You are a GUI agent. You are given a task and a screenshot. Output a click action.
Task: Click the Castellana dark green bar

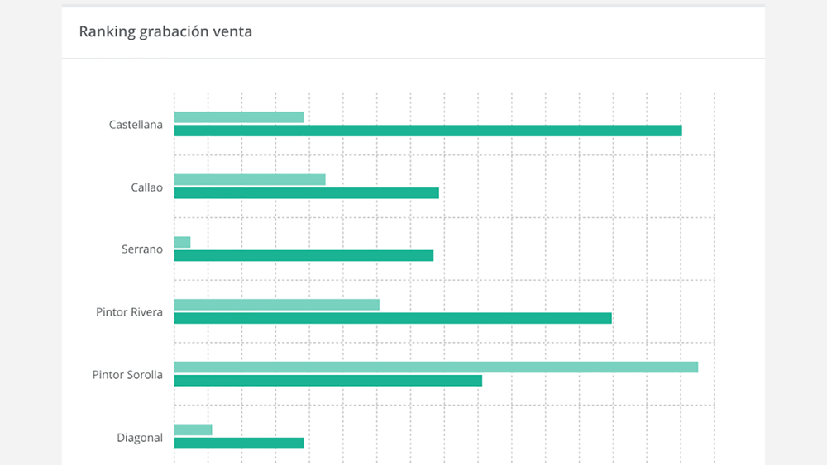(428, 130)
